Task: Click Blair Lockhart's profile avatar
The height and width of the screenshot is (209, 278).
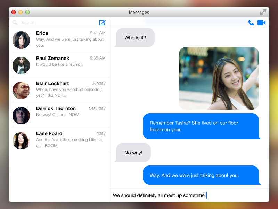Action: click(21, 90)
